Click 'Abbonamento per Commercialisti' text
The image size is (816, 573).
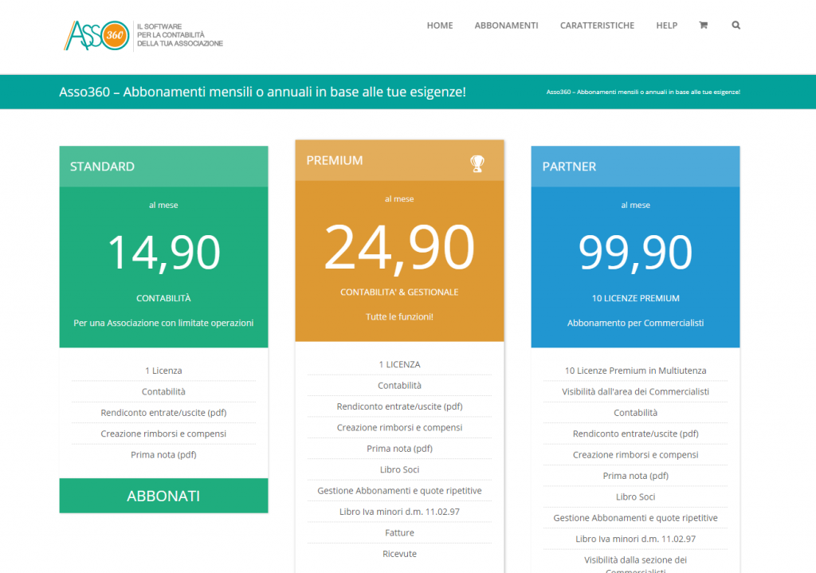coord(635,323)
